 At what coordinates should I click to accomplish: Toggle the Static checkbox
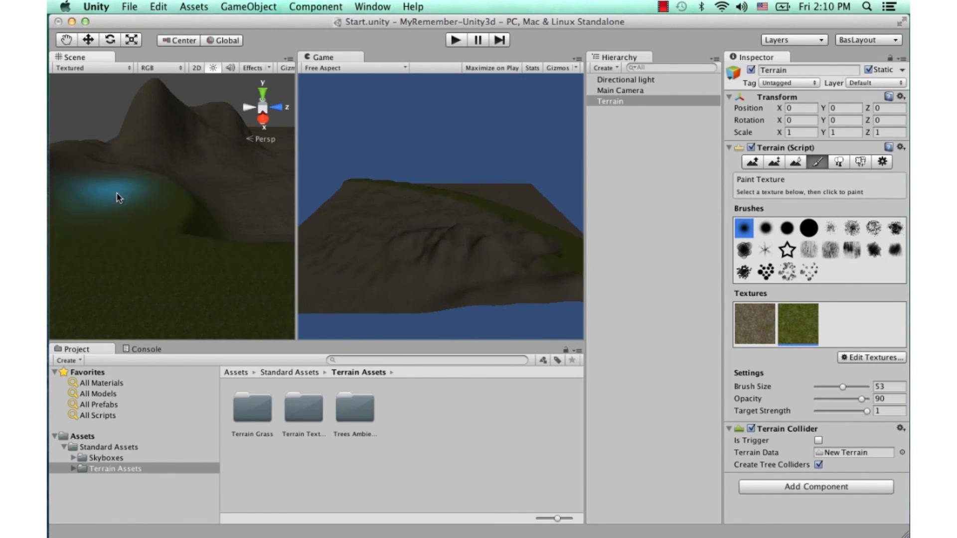coord(868,70)
